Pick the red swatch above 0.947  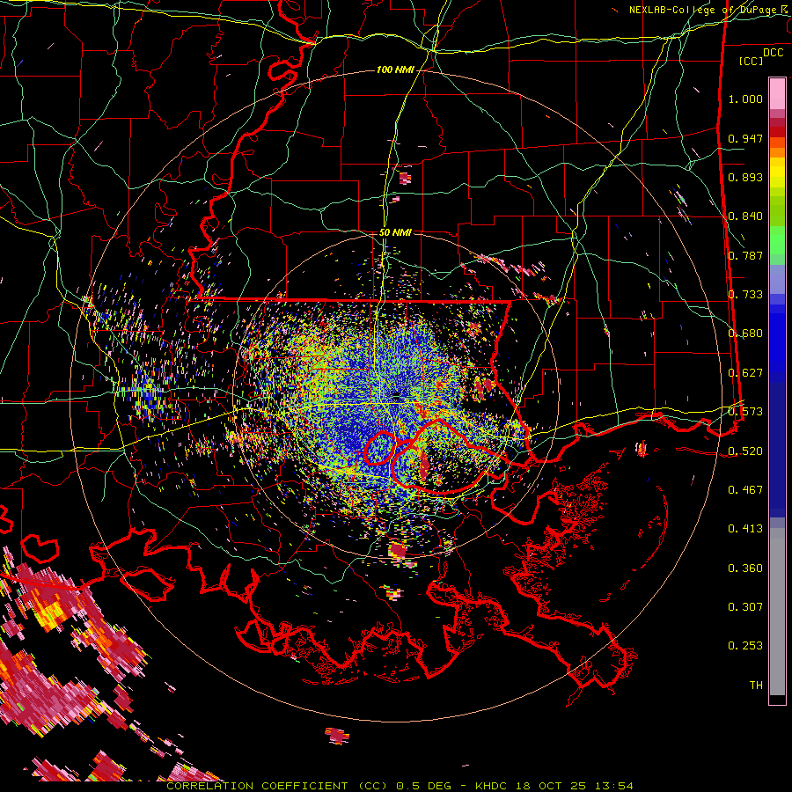pos(777,131)
